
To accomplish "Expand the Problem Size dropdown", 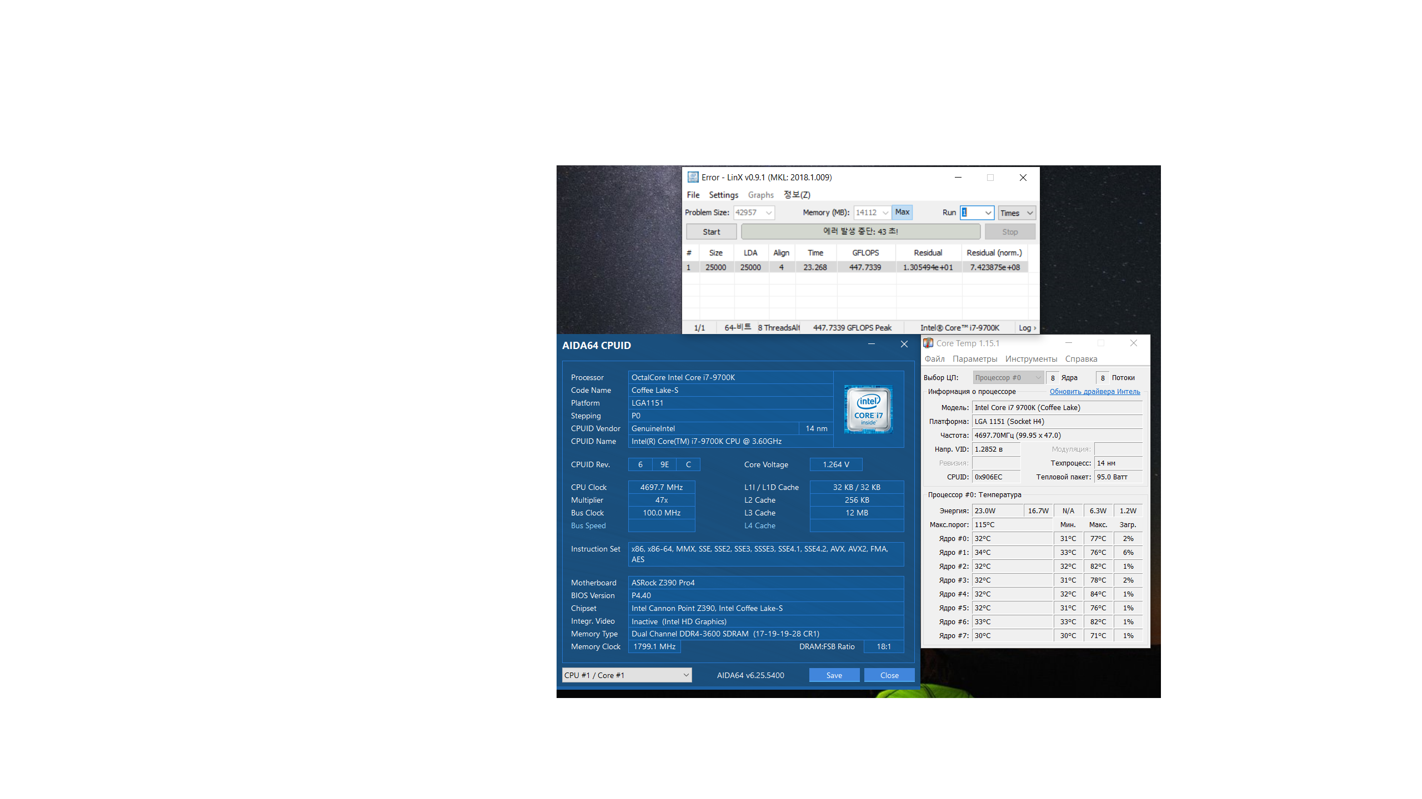I will coord(769,213).
